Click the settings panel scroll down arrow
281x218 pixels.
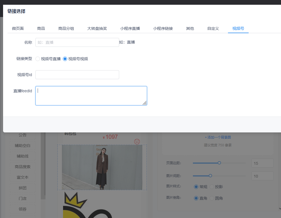tap(280, 209)
